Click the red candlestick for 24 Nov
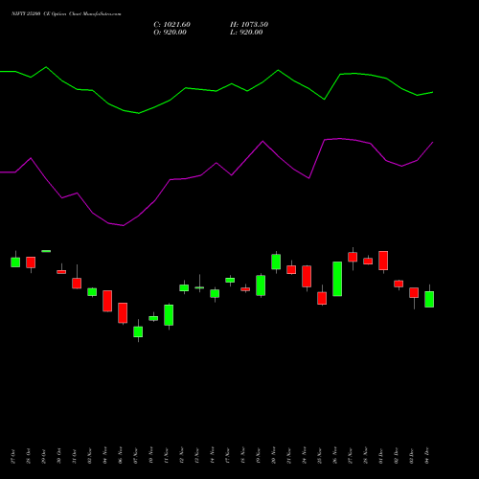This screenshot has width=479, height=479. tap(307, 276)
